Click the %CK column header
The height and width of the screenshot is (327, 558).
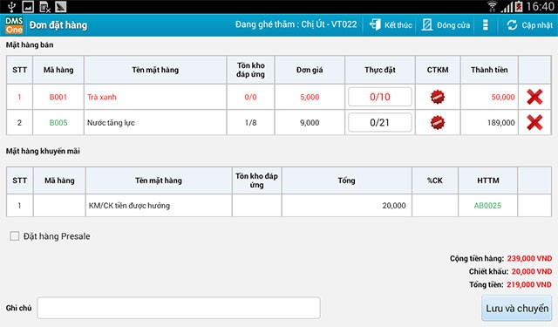[434, 181]
